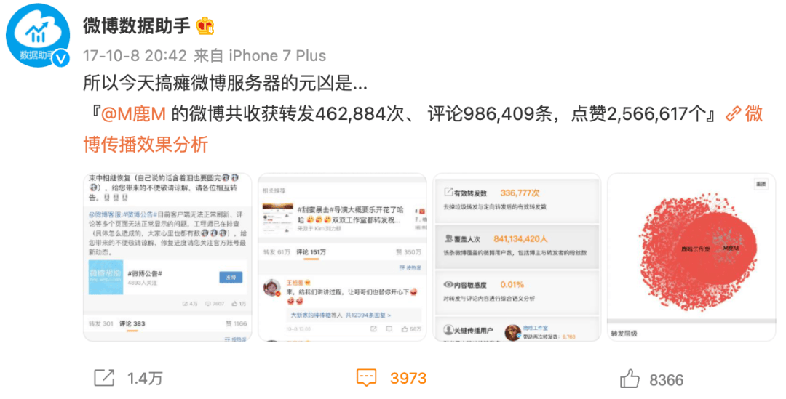Open the @M鹿M user mention

click(133, 114)
